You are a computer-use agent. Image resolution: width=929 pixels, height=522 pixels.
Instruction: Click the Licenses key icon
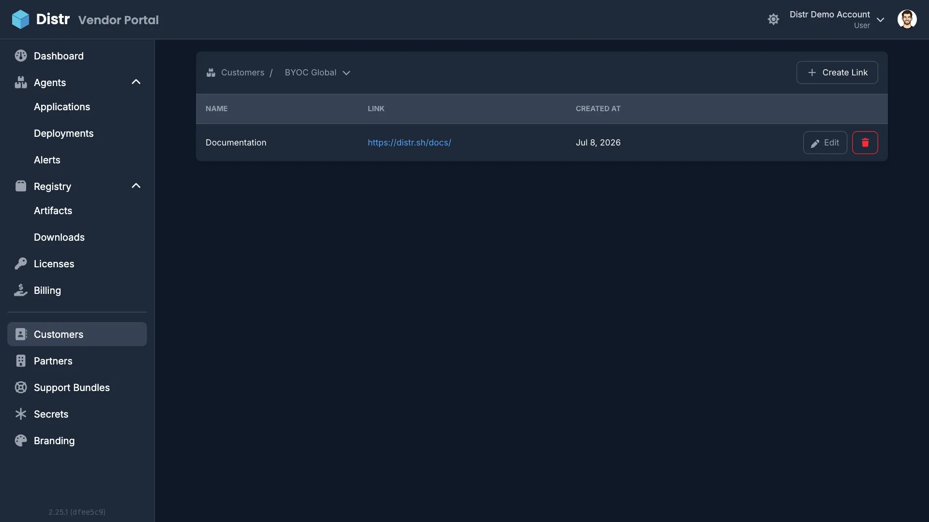21,263
